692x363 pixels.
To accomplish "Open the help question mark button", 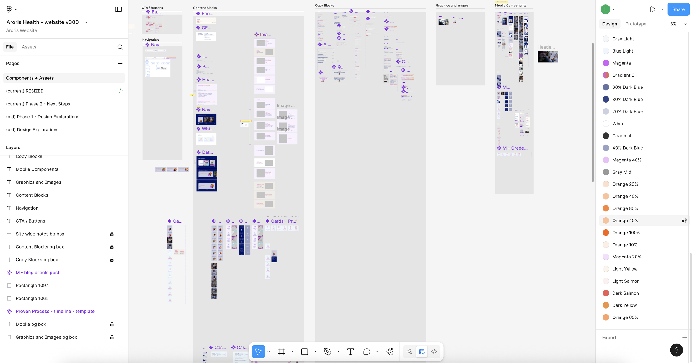I will tap(676, 350).
